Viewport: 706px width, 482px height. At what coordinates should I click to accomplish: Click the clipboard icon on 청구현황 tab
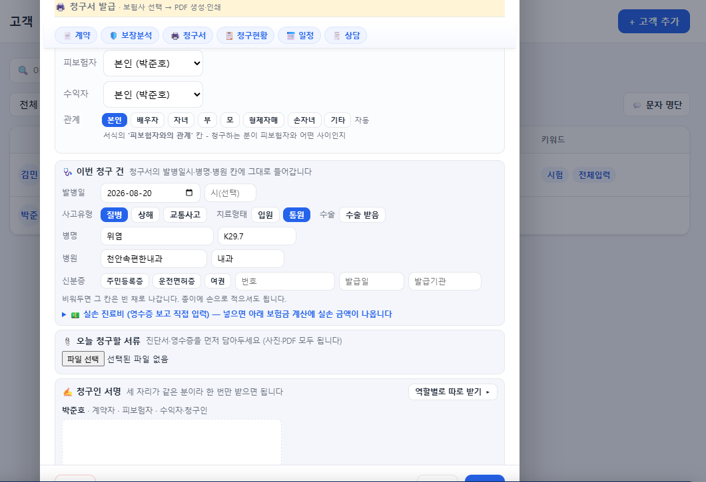[229, 36]
